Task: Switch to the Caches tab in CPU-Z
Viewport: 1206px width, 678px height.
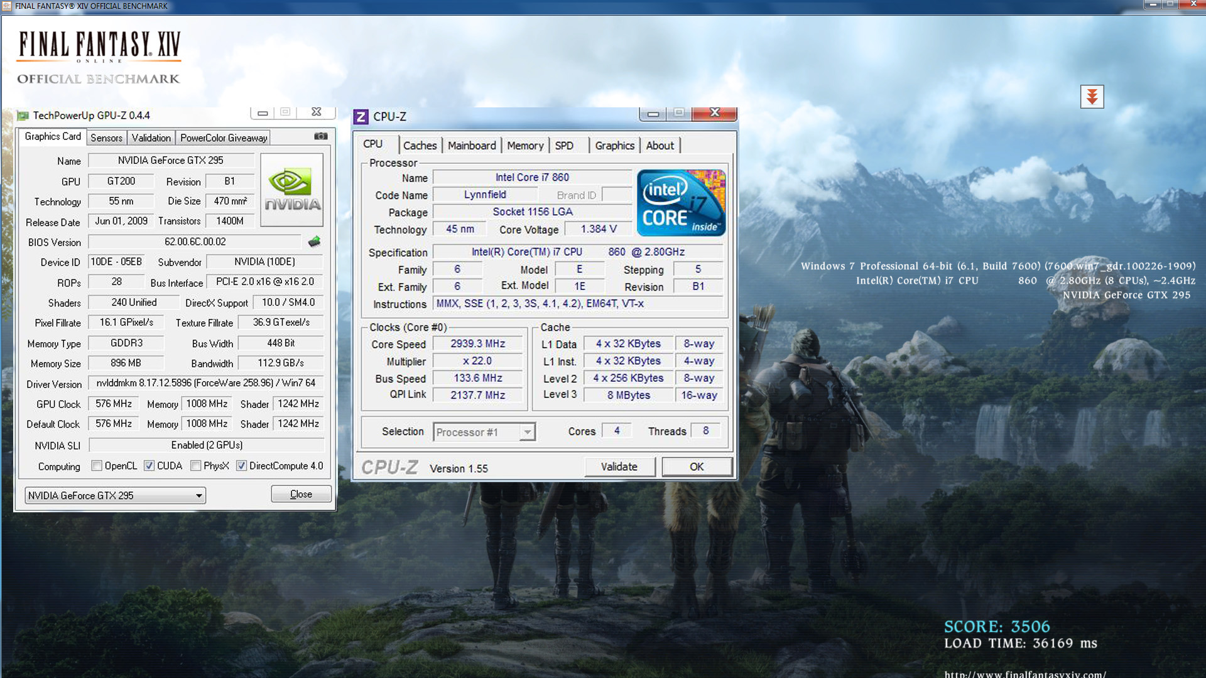Action: click(420, 146)
